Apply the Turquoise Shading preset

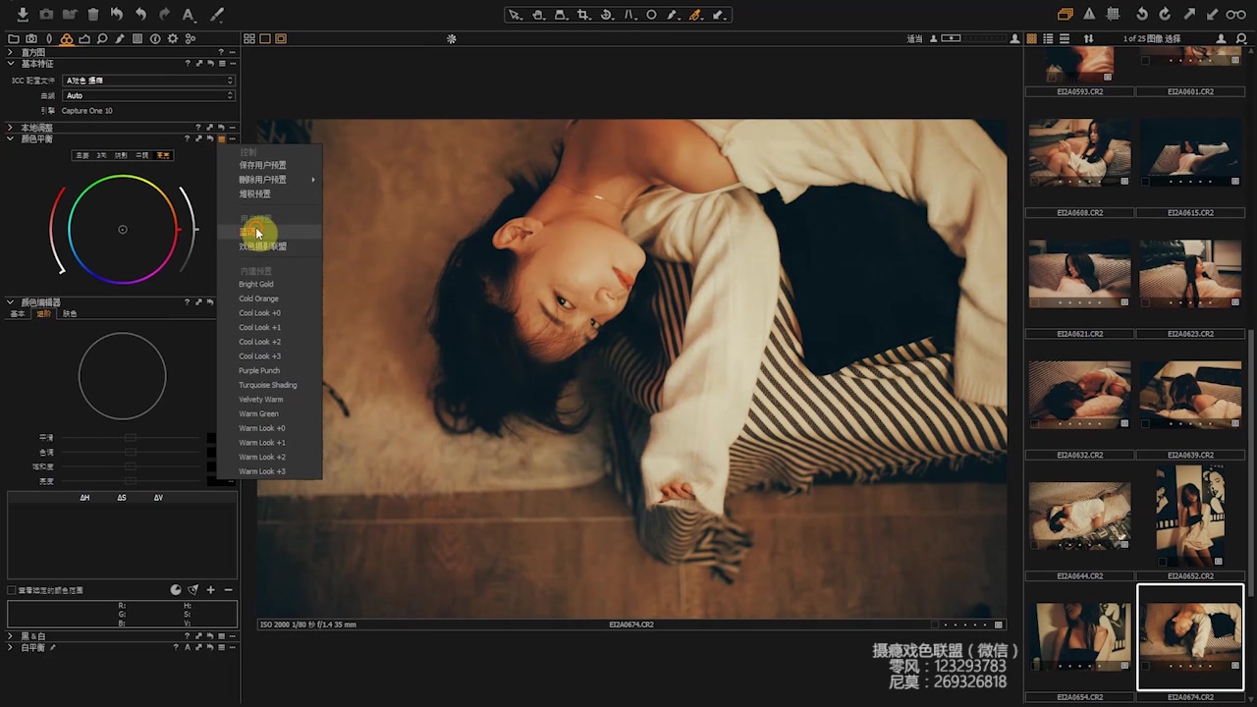268,385
